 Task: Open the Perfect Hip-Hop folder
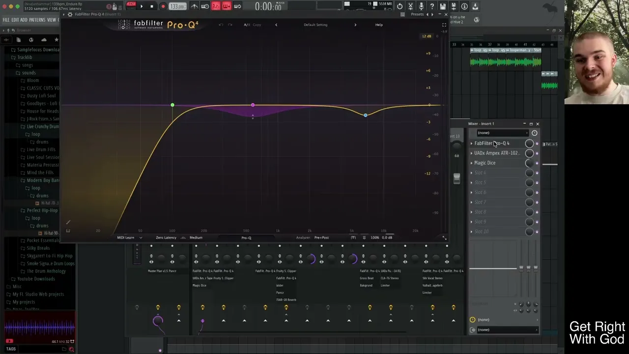pos(42,210)
